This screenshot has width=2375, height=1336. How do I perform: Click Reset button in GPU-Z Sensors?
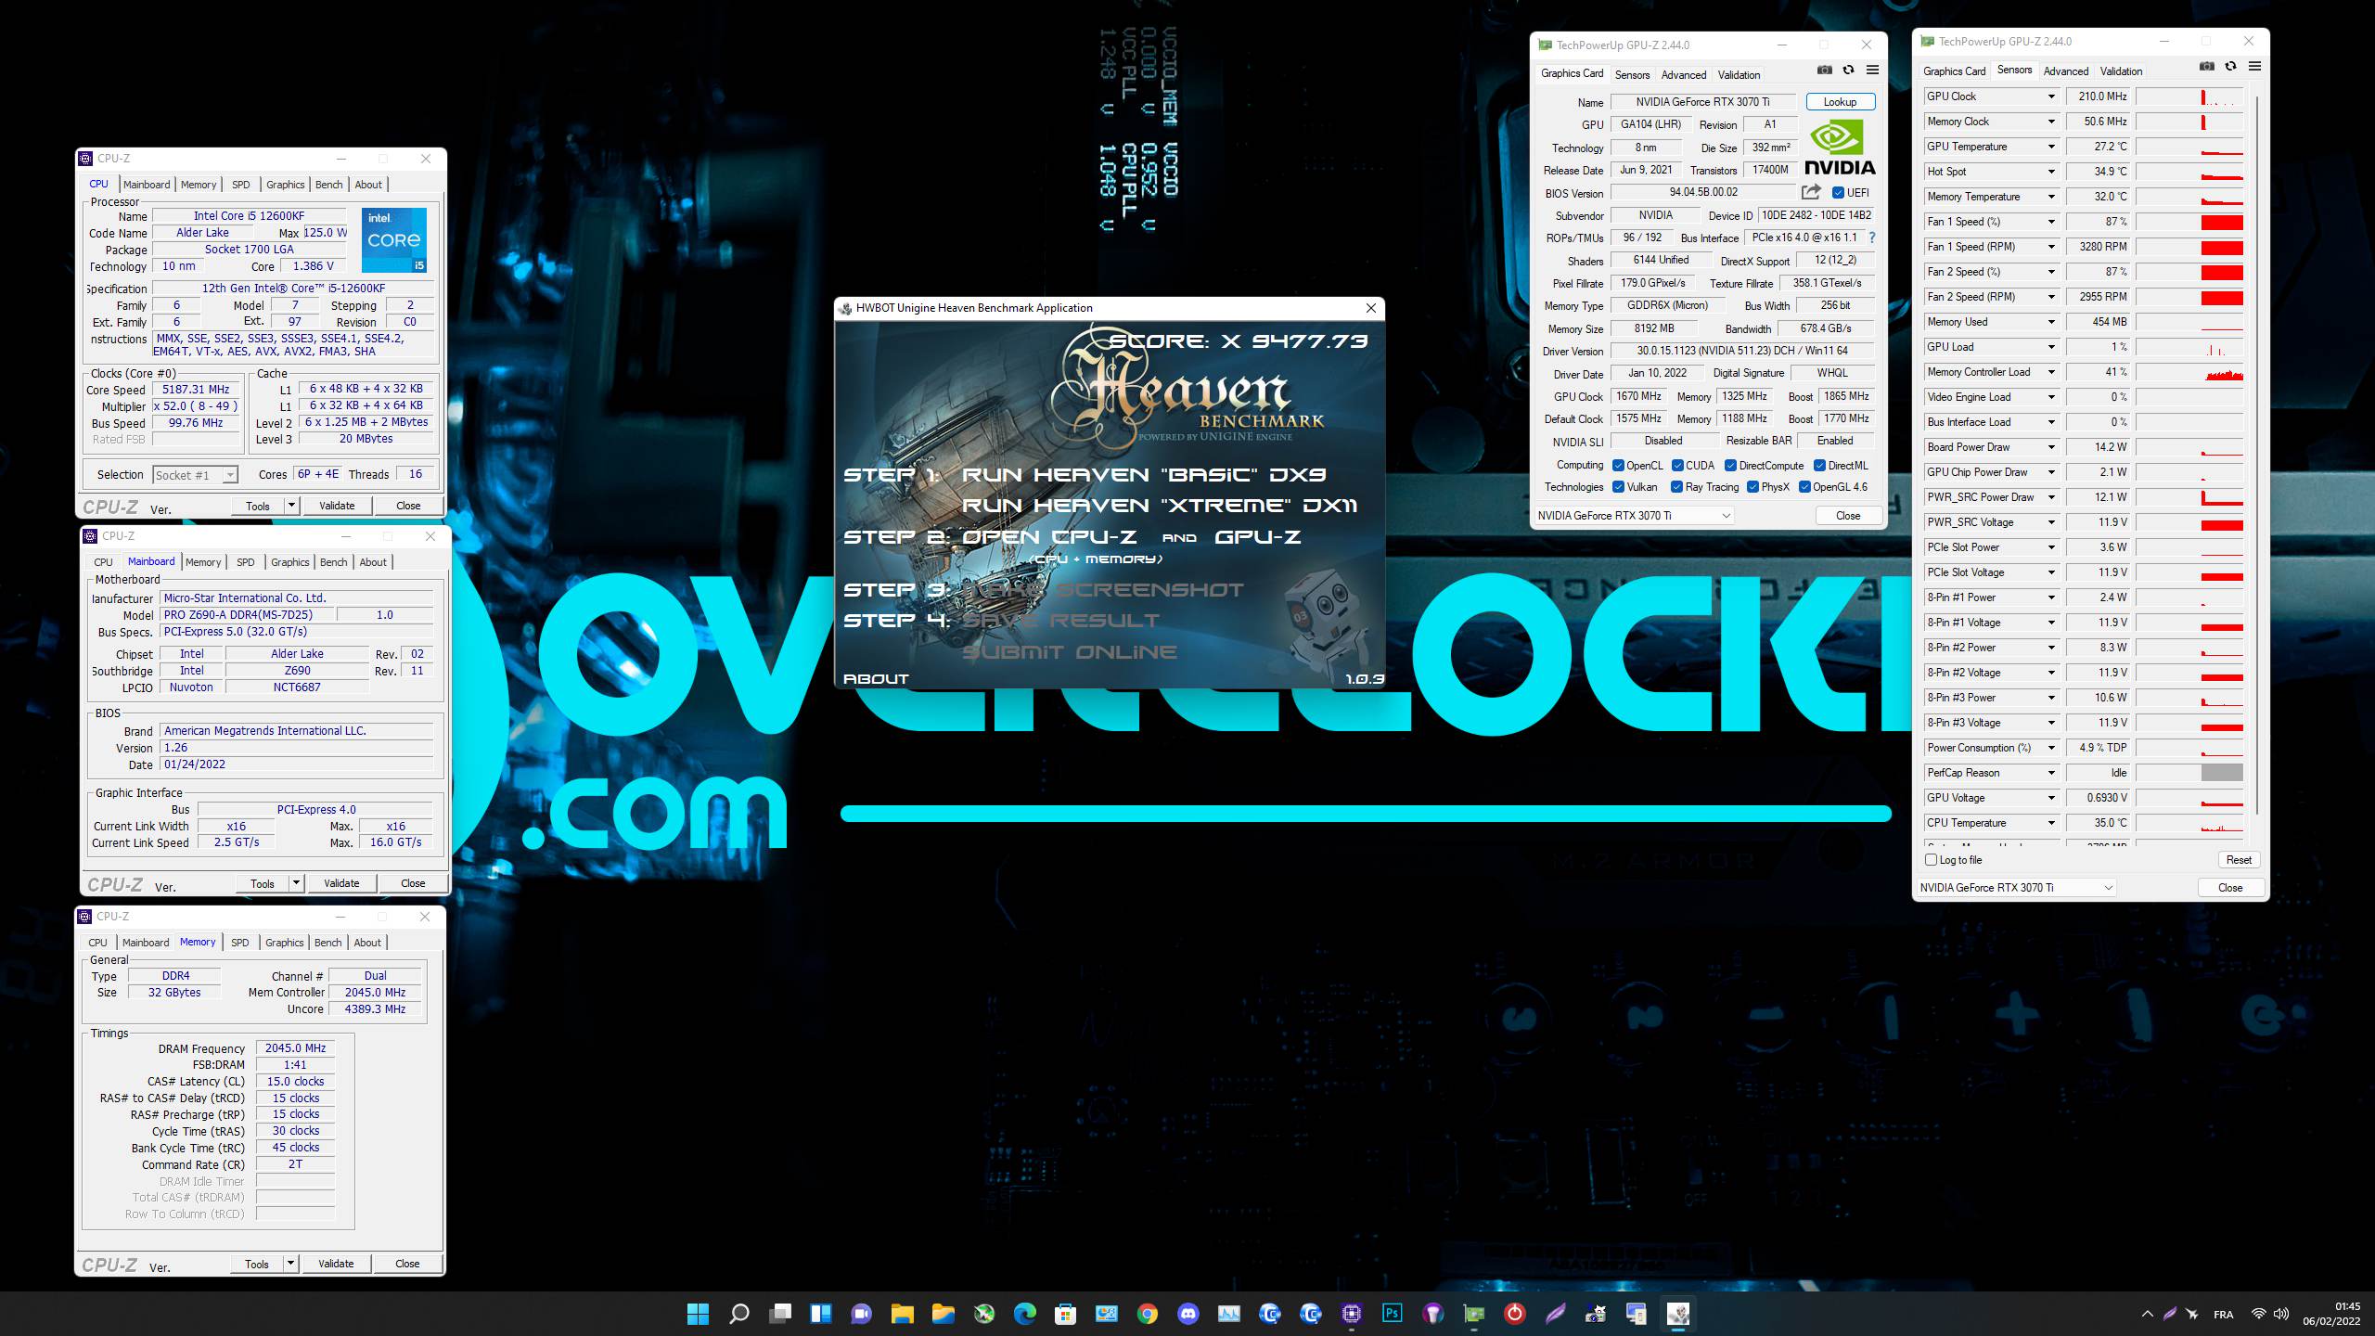[2239, 860]
